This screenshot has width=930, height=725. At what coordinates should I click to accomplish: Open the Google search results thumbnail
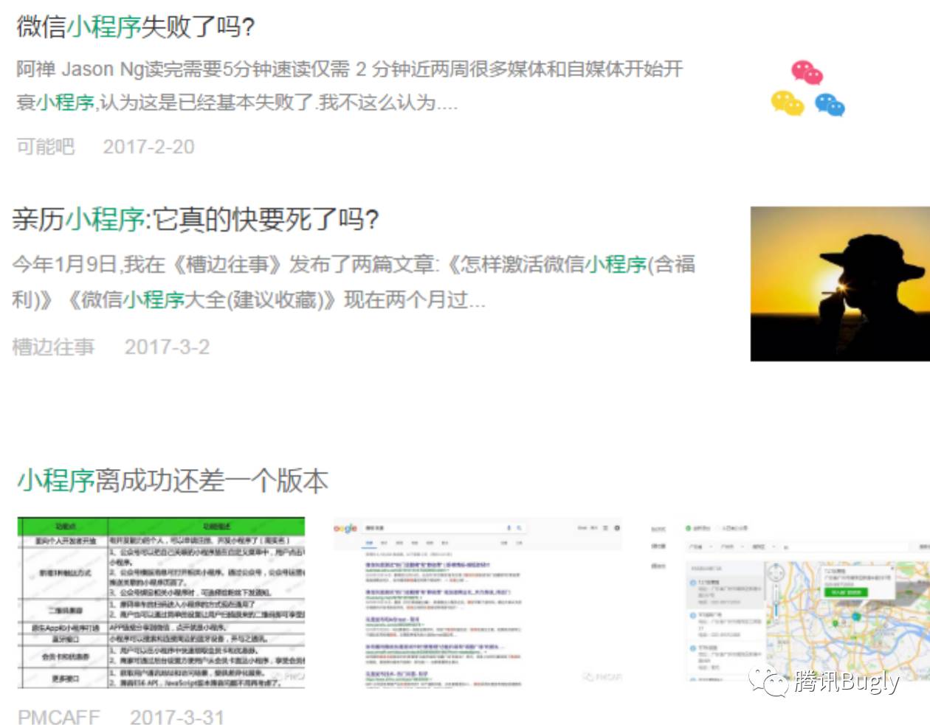pos(478,603)
